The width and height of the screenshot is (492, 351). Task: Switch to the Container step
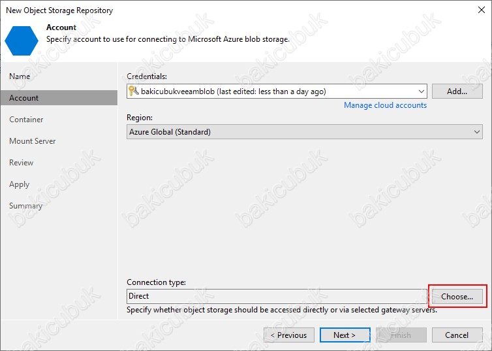pos(26,120)
